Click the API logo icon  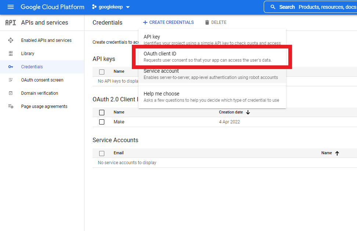11,22
